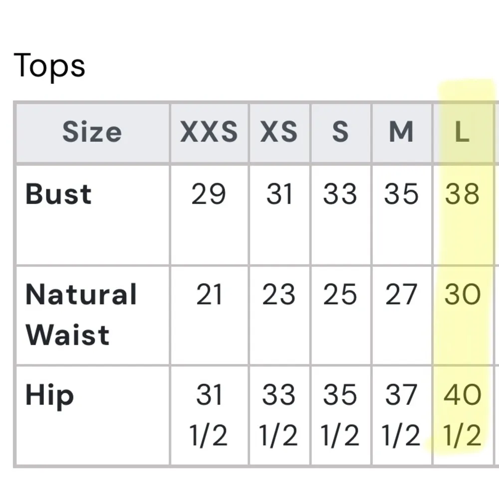This screenshot has width=499, height=499.
Task: Select the XS bust value 31
Action: [x=279, y=194]
